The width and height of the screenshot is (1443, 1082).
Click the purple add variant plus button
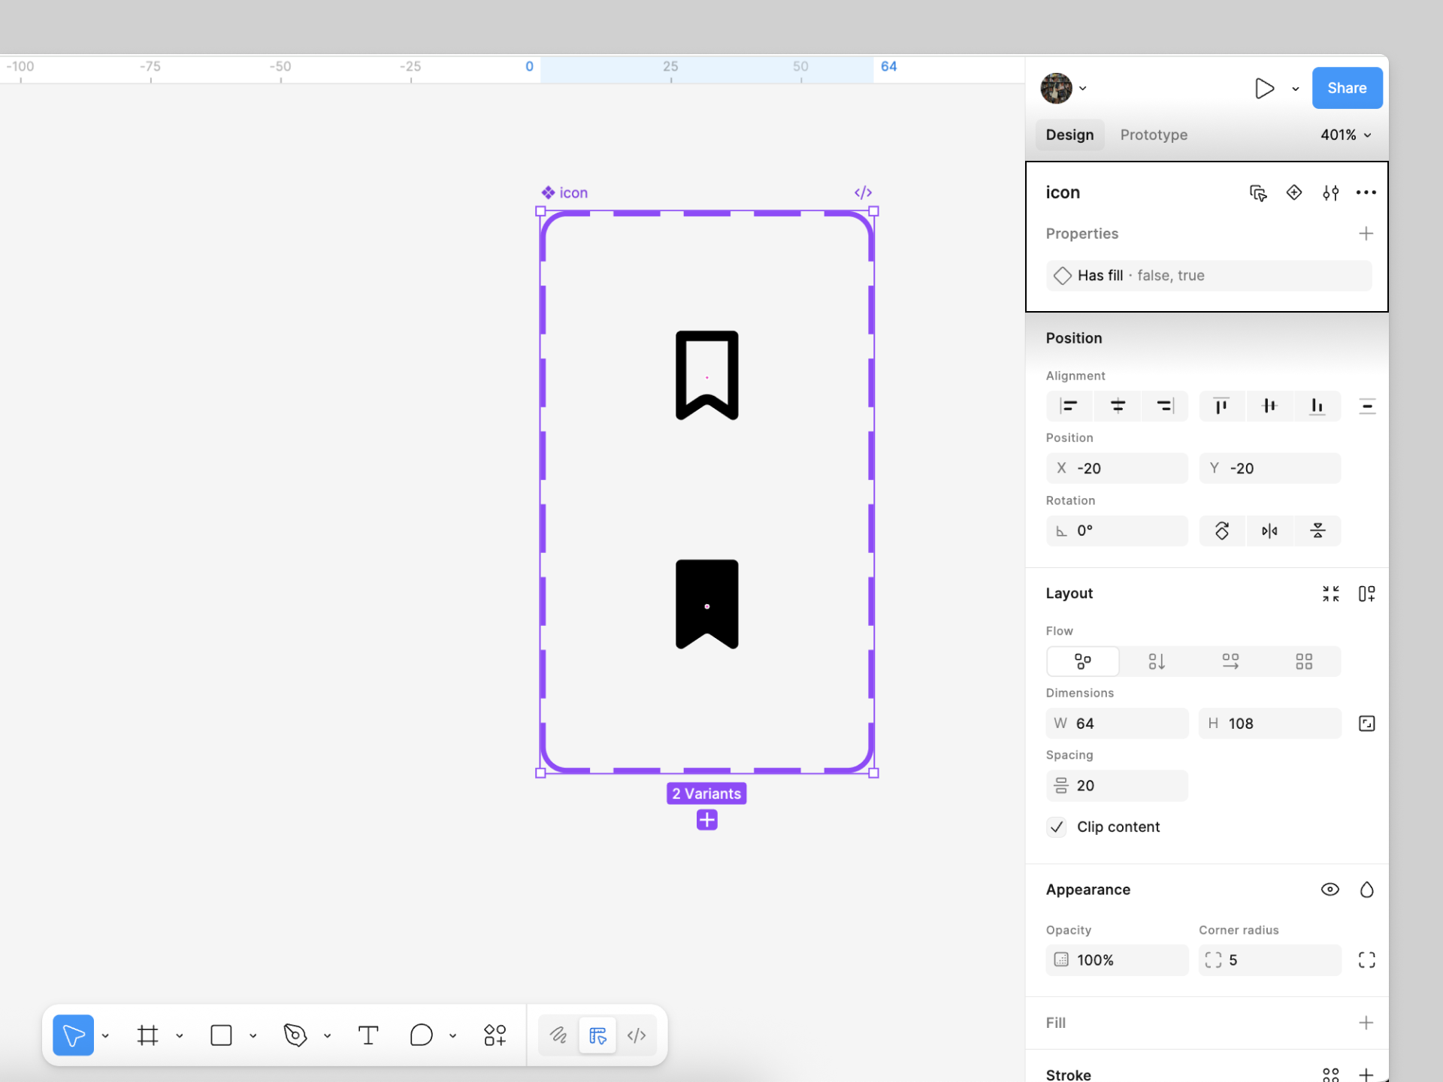[x=706, y=820]
